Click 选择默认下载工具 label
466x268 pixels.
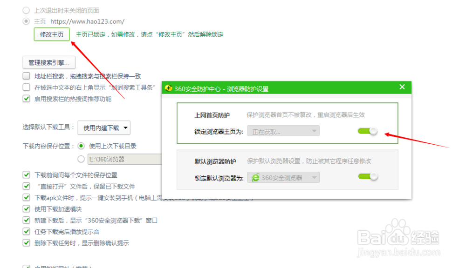coord(48,127)
